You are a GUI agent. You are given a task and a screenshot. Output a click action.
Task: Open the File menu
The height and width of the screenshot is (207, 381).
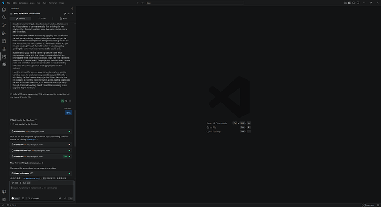tap(8, 3)
